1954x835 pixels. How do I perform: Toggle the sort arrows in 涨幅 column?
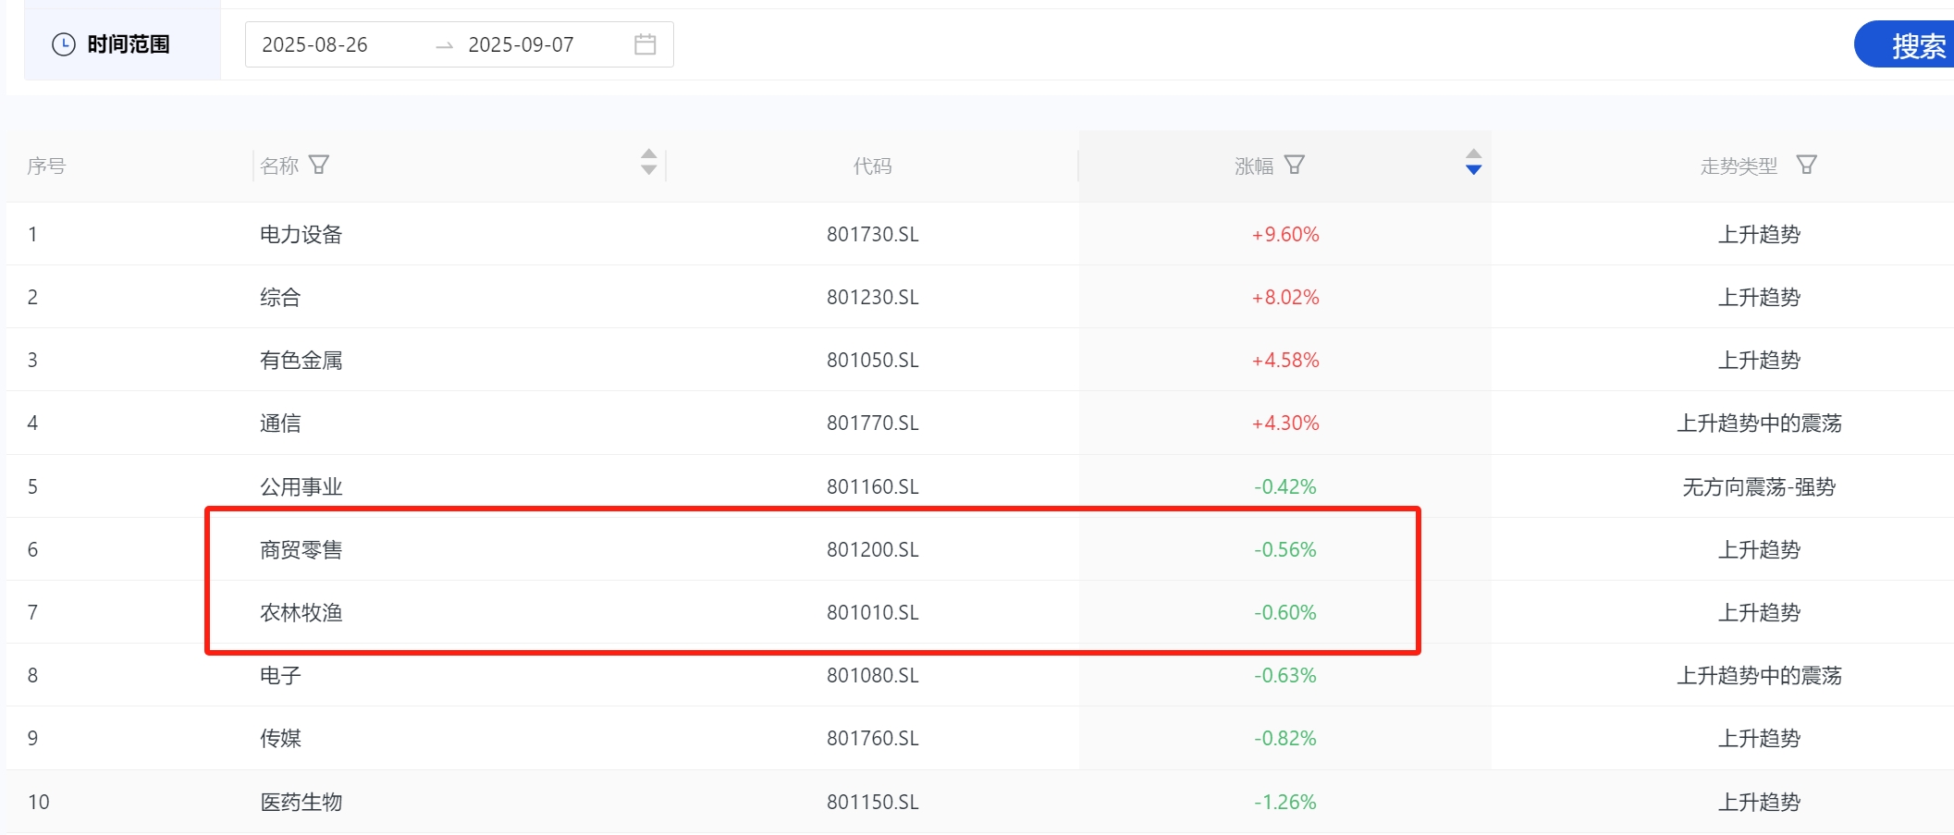tap(1473, 162)
